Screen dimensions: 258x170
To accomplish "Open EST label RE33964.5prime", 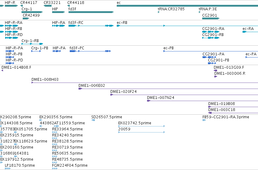I will tap(67, 129).
